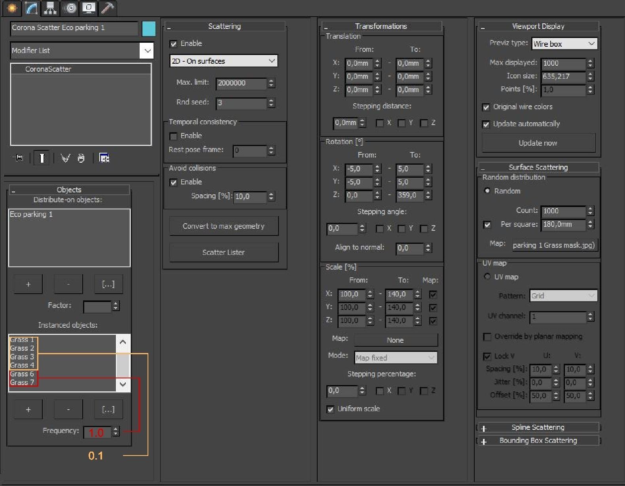Expand the Spline Scattering rollout
Viewport: 625px width, 486px height.
coord(538,427)
